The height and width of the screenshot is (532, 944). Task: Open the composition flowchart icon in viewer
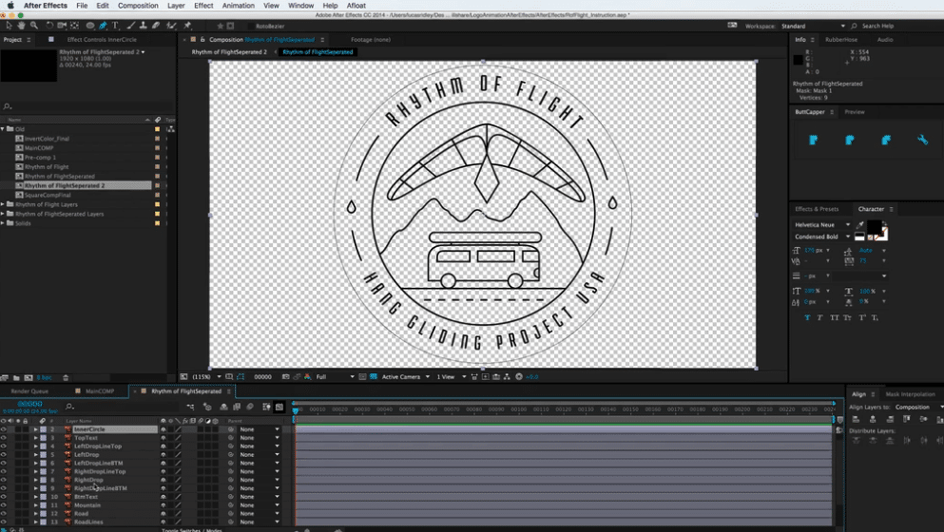point(507,377)
